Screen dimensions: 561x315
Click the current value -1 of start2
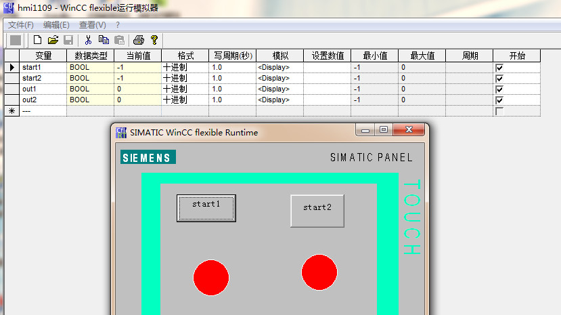pyautogui.click(x=138, y=78)
